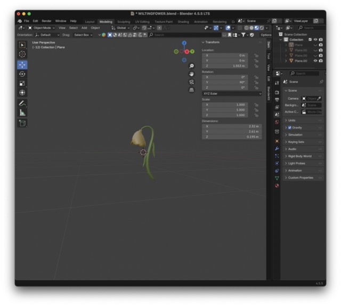This screenshot has height=306, width=341.
Task: Open the Object Mode dropdown
Action: (40, 28)
